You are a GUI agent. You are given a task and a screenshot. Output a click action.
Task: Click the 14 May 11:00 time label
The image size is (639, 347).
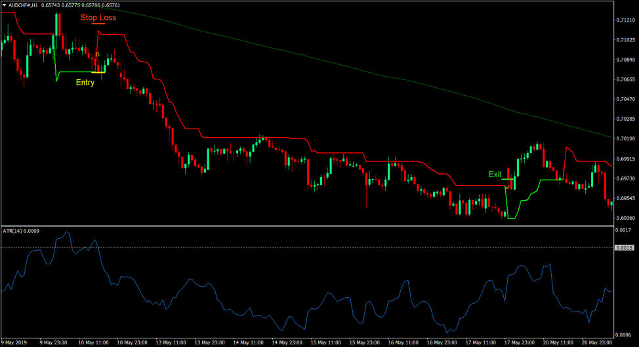[x=249, y=342]
